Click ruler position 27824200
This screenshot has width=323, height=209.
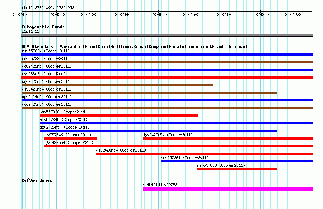56,15
